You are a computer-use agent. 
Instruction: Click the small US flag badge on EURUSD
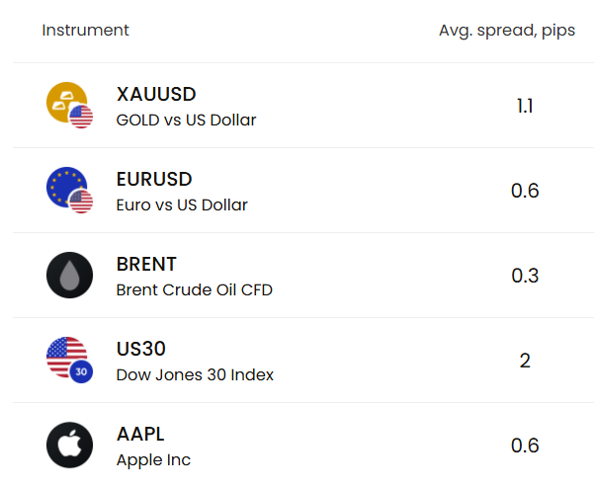(x=81, y=202)
